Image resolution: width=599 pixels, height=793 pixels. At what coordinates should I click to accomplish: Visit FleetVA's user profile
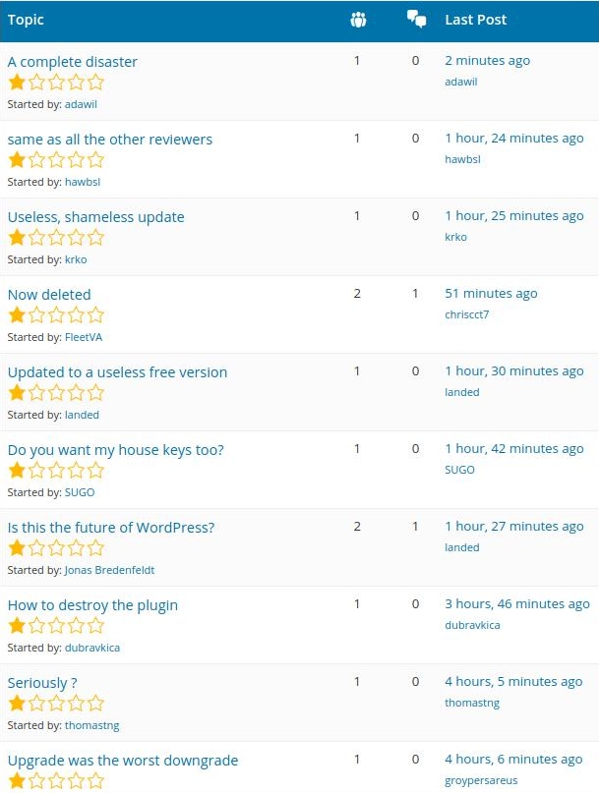(x=84, y=337)
